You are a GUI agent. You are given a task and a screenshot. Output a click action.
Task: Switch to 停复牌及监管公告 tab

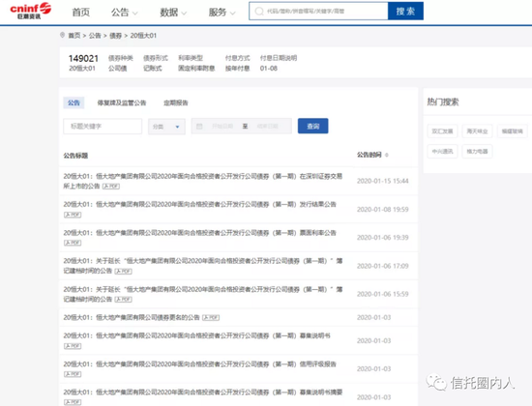coord(122,102)
